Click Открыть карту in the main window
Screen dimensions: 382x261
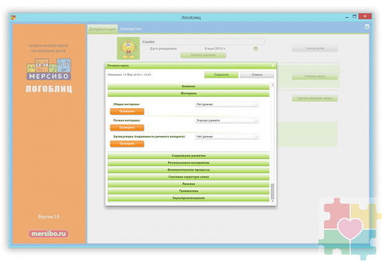tap(315, 76)
